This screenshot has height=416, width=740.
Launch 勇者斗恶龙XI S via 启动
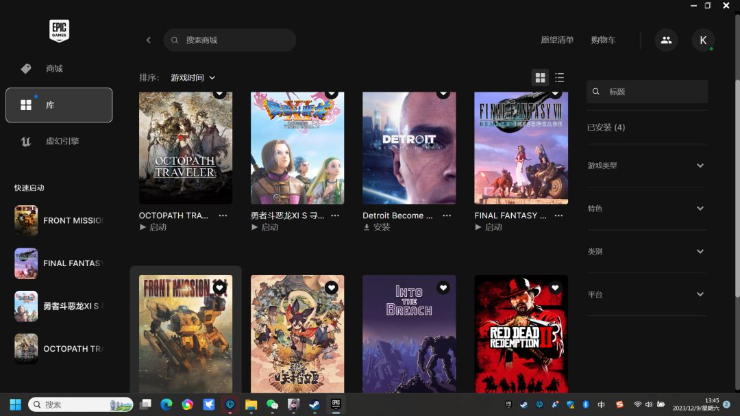264,227
